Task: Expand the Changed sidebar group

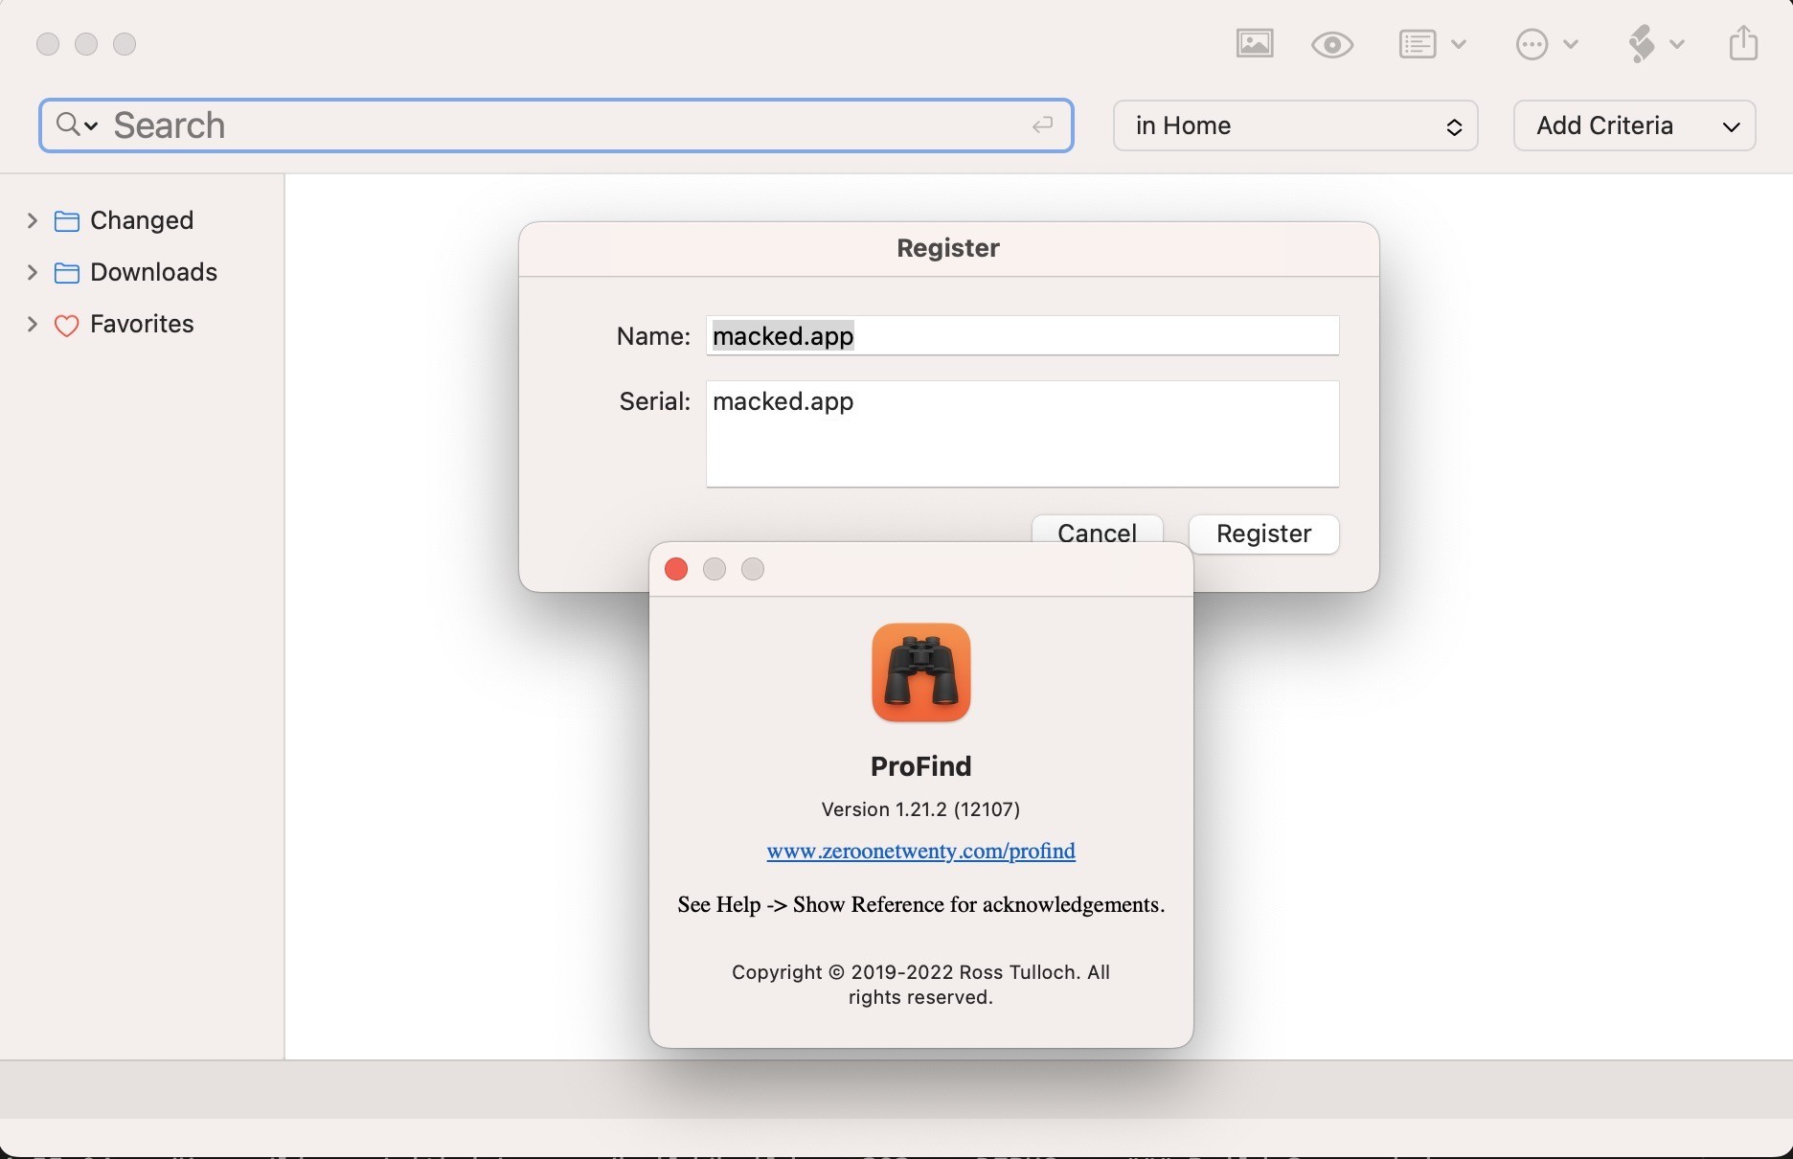Action: pos(33,220)
